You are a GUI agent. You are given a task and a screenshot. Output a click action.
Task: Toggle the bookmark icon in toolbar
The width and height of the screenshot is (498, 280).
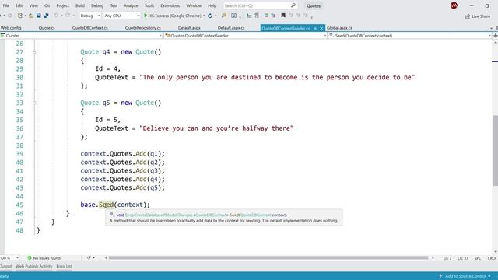283,16
